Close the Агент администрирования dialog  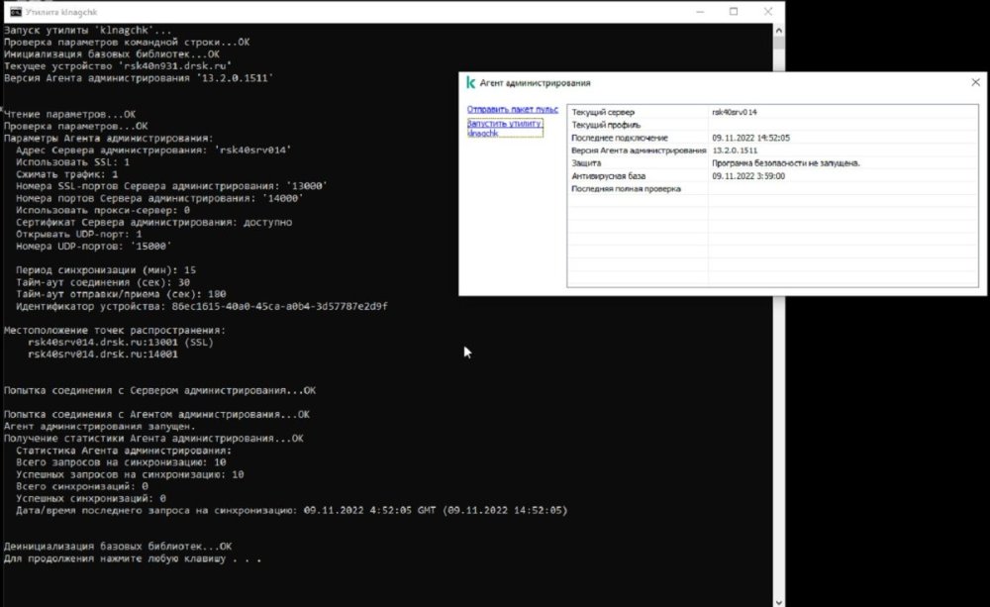coord(975,82)
